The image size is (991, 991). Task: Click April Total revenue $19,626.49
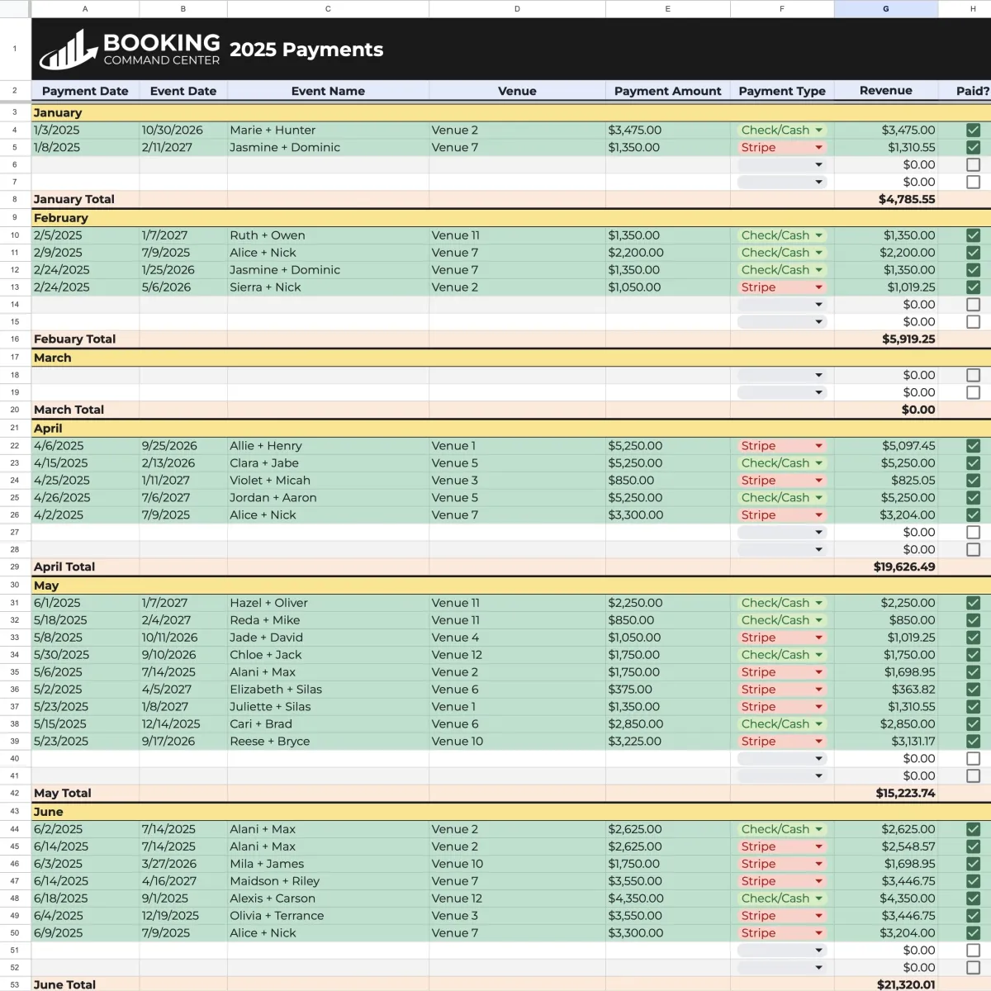pos(903,567)
